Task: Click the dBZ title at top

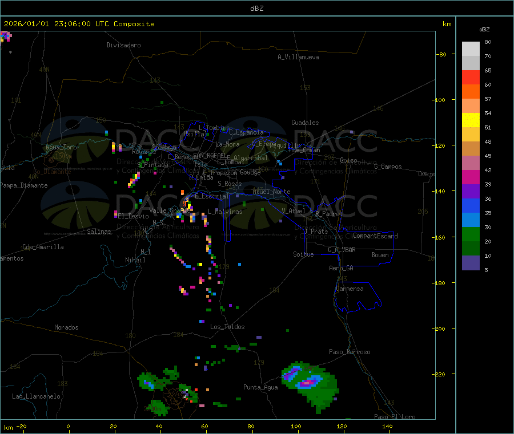Action: pos(256,9)
